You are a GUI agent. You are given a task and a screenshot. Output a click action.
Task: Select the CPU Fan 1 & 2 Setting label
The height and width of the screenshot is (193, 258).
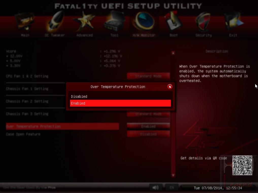point(27,76)
